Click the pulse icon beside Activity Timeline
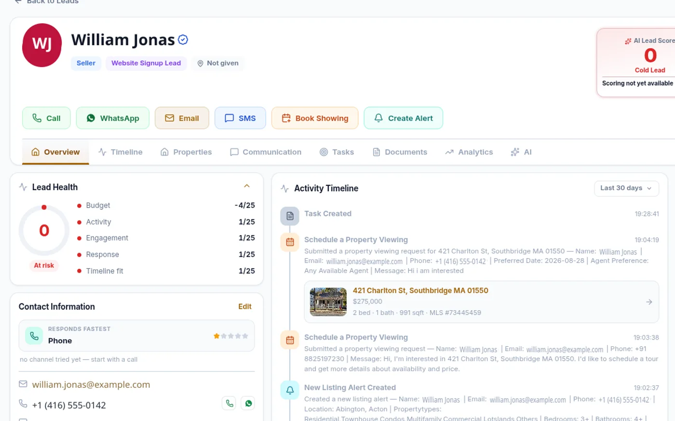The height and width of the screenshot is (421, 675). [285, 188]
